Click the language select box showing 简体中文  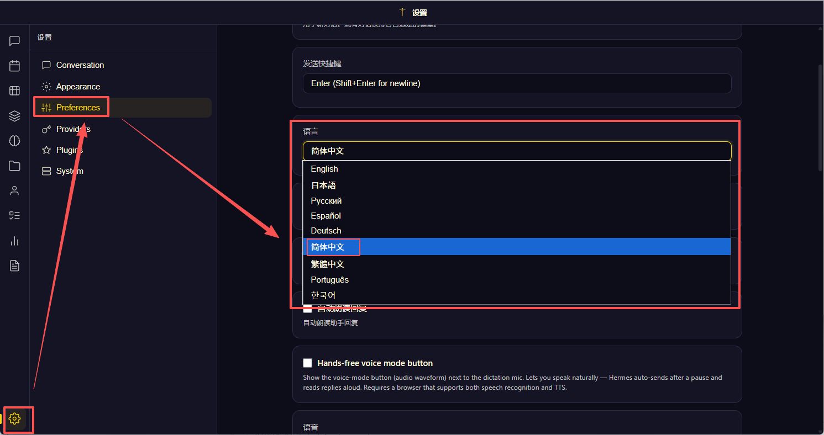coord(517,151)
